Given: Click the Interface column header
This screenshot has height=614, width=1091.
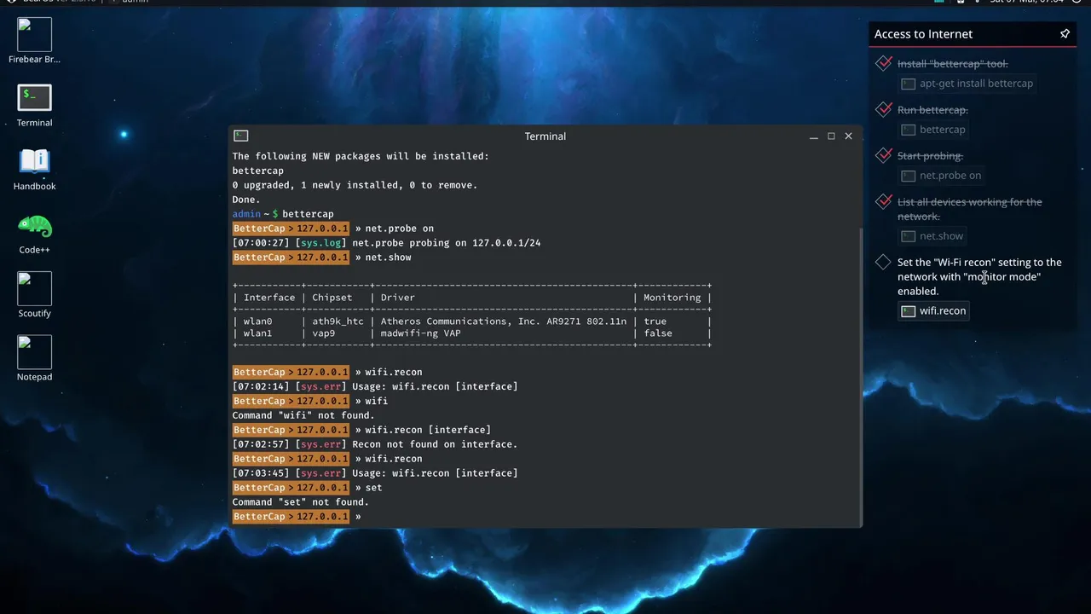Looking at the screenshot, I should point(269,298).
